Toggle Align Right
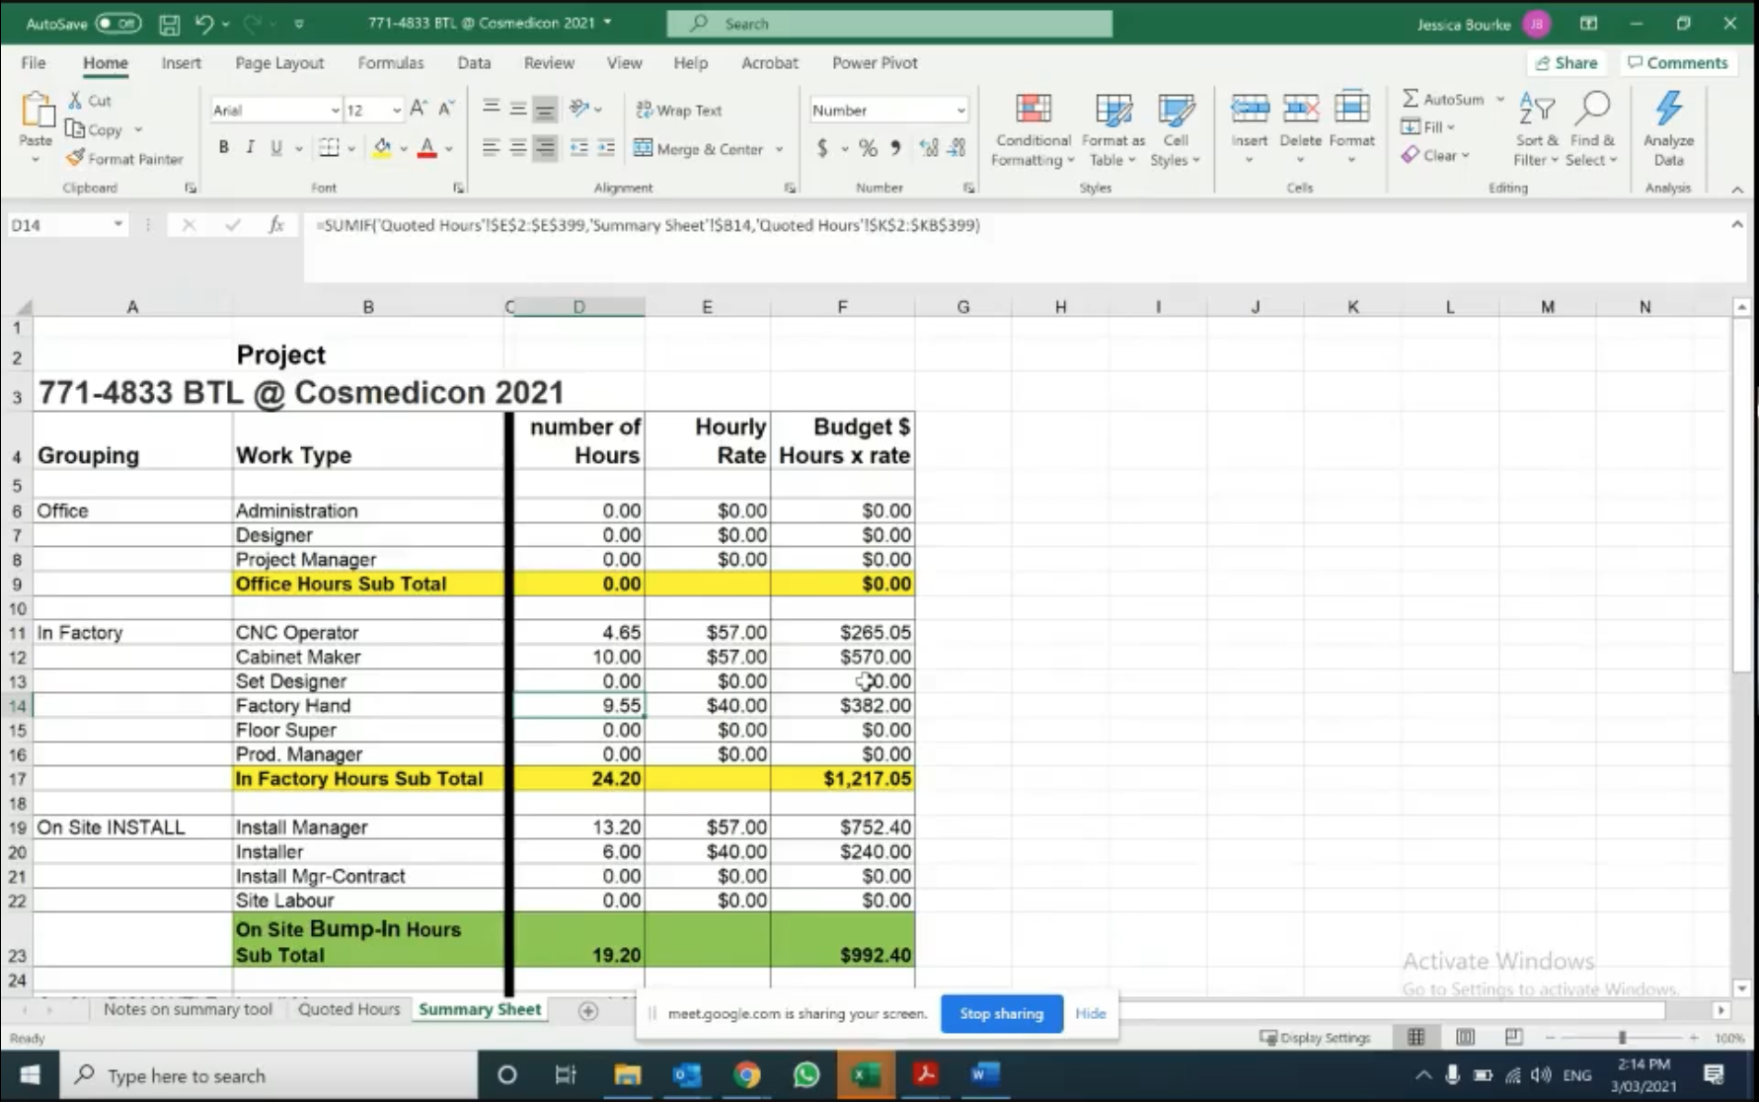Screen dimensions: 1759x1102 click(544, 148)
